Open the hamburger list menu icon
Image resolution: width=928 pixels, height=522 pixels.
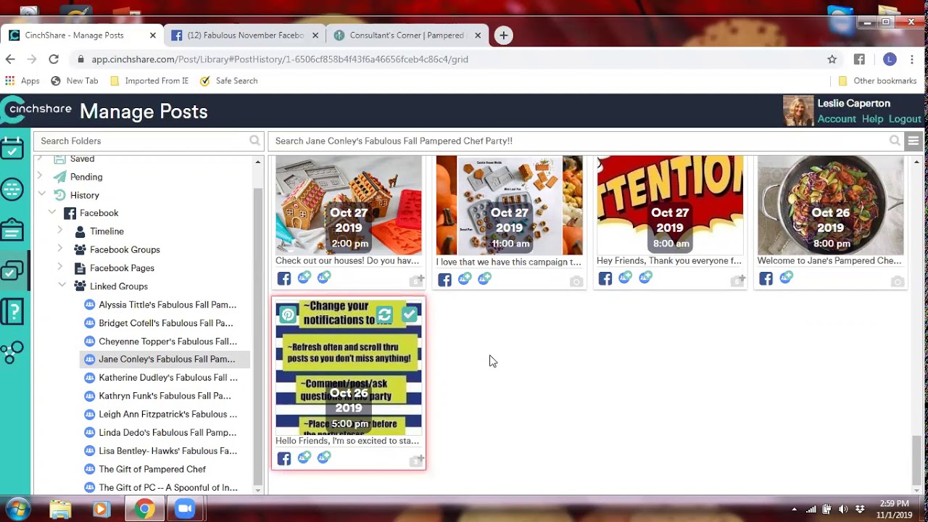pyautogui.click(x=913, y=141)
